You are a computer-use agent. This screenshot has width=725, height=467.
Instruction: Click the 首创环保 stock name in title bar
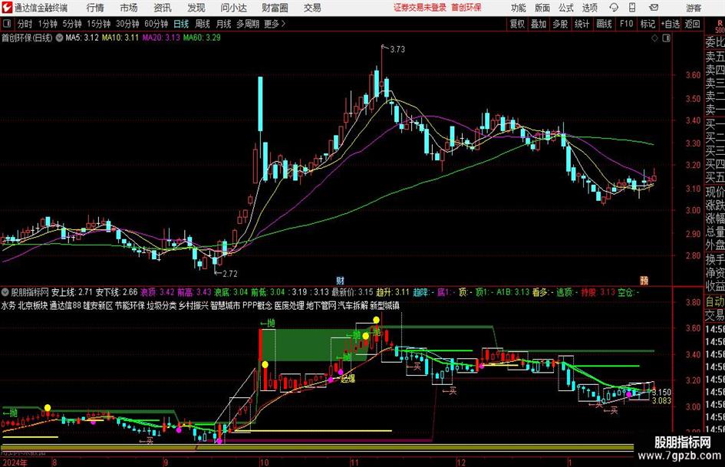(466, 8)
